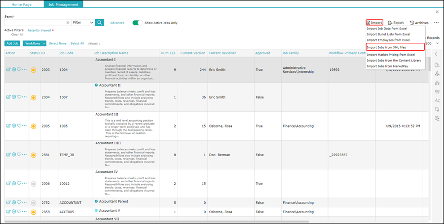Open the Advanced search link
444x224 pixels.
pos(117,23)
